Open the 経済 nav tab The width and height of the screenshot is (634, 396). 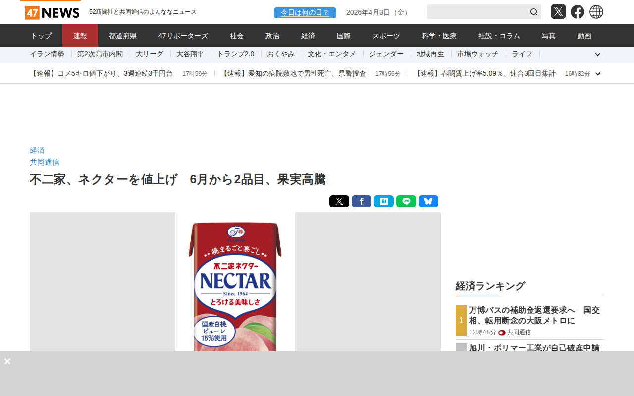pos(308,36)
